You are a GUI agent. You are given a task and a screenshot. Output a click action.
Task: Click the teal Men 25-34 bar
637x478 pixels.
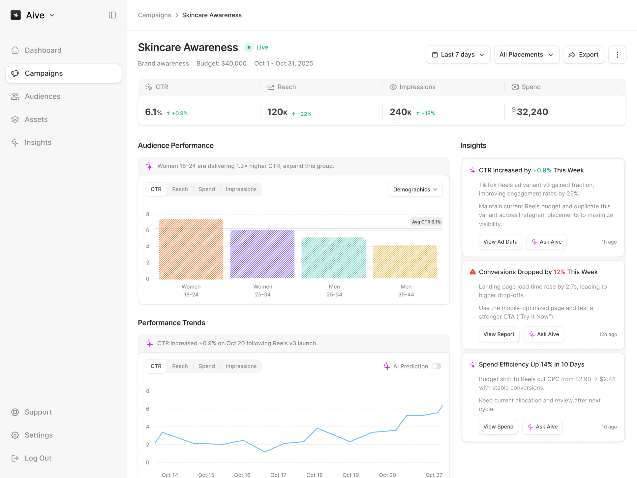[334, 258]
